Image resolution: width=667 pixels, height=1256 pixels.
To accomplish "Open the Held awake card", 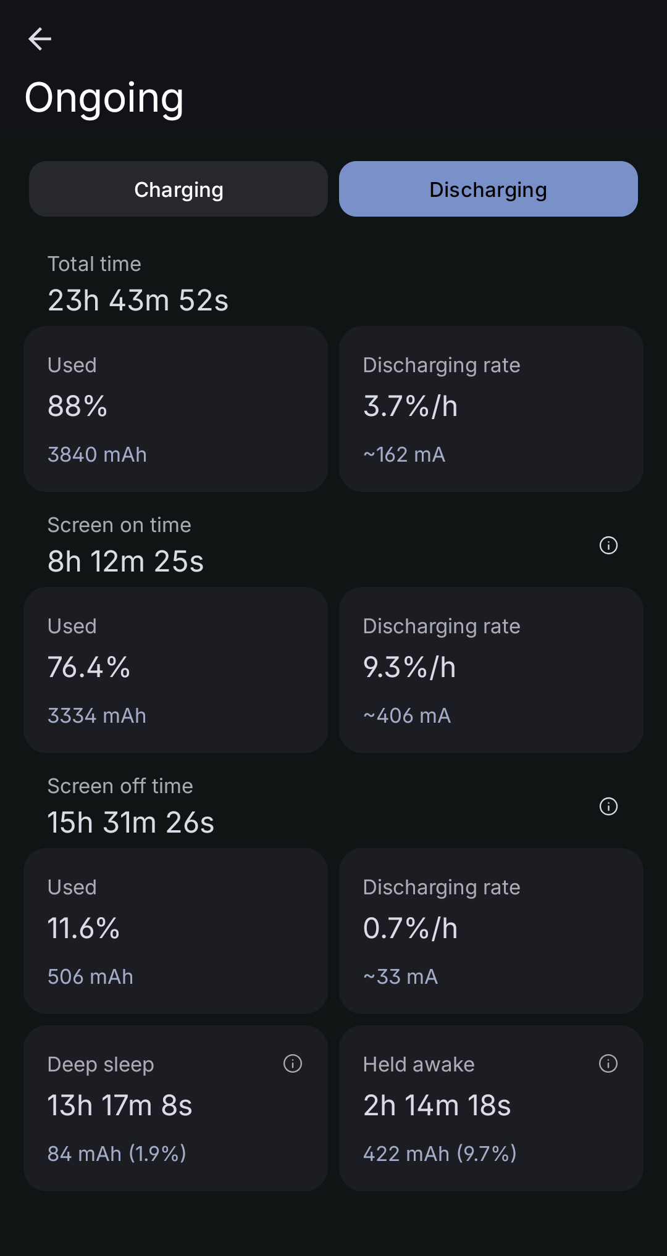I will click(x=491, y=1108).
